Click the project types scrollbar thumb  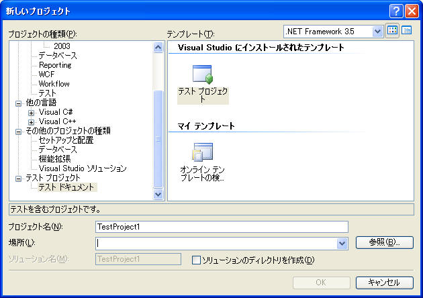click(158, 139)
